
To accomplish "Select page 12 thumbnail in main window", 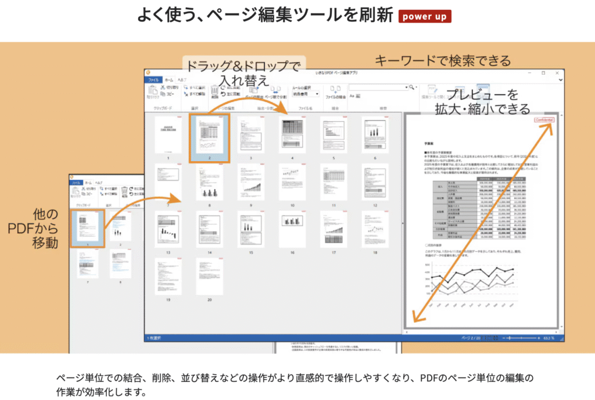I will tap(375, 182).
